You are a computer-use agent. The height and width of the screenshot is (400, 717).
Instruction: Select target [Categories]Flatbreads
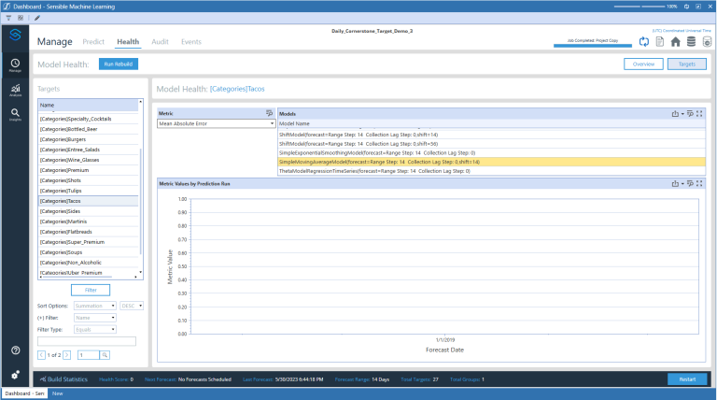pyautogui.click(x=89, y=232)
